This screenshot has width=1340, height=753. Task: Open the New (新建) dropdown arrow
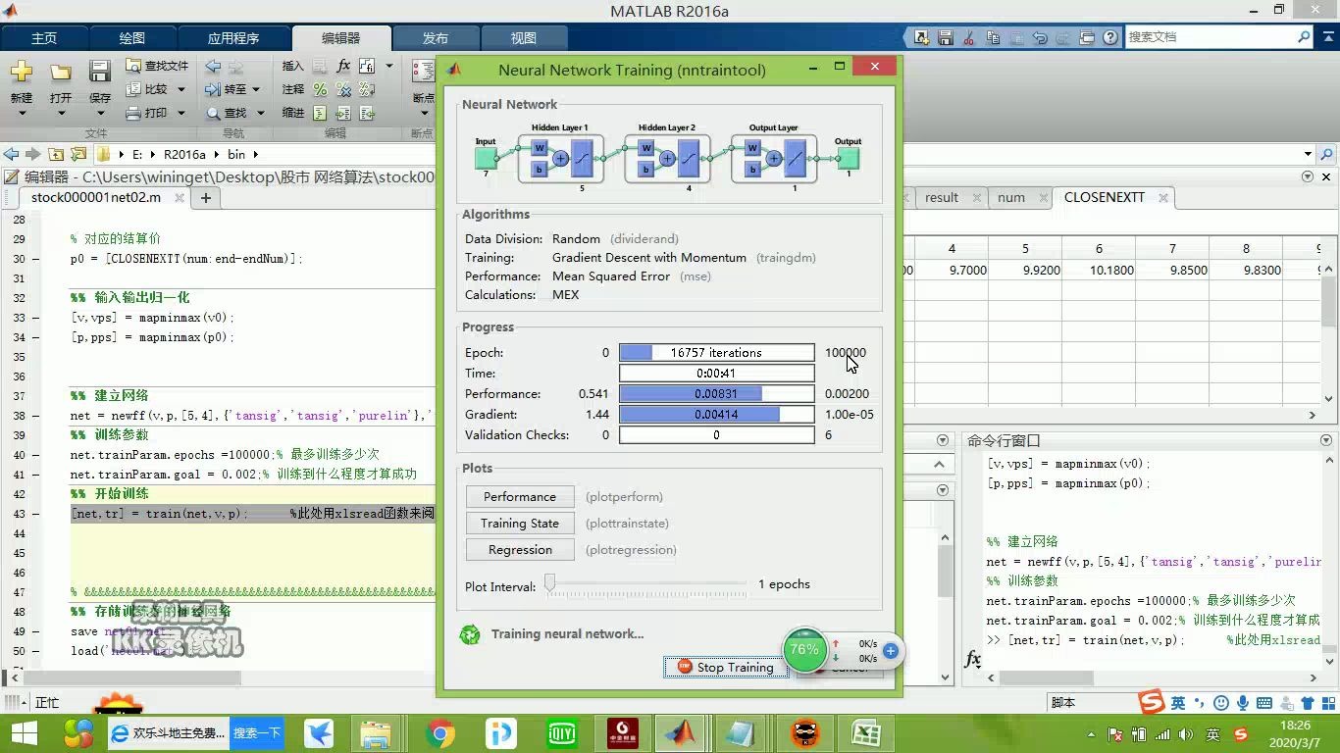(22, 113)
